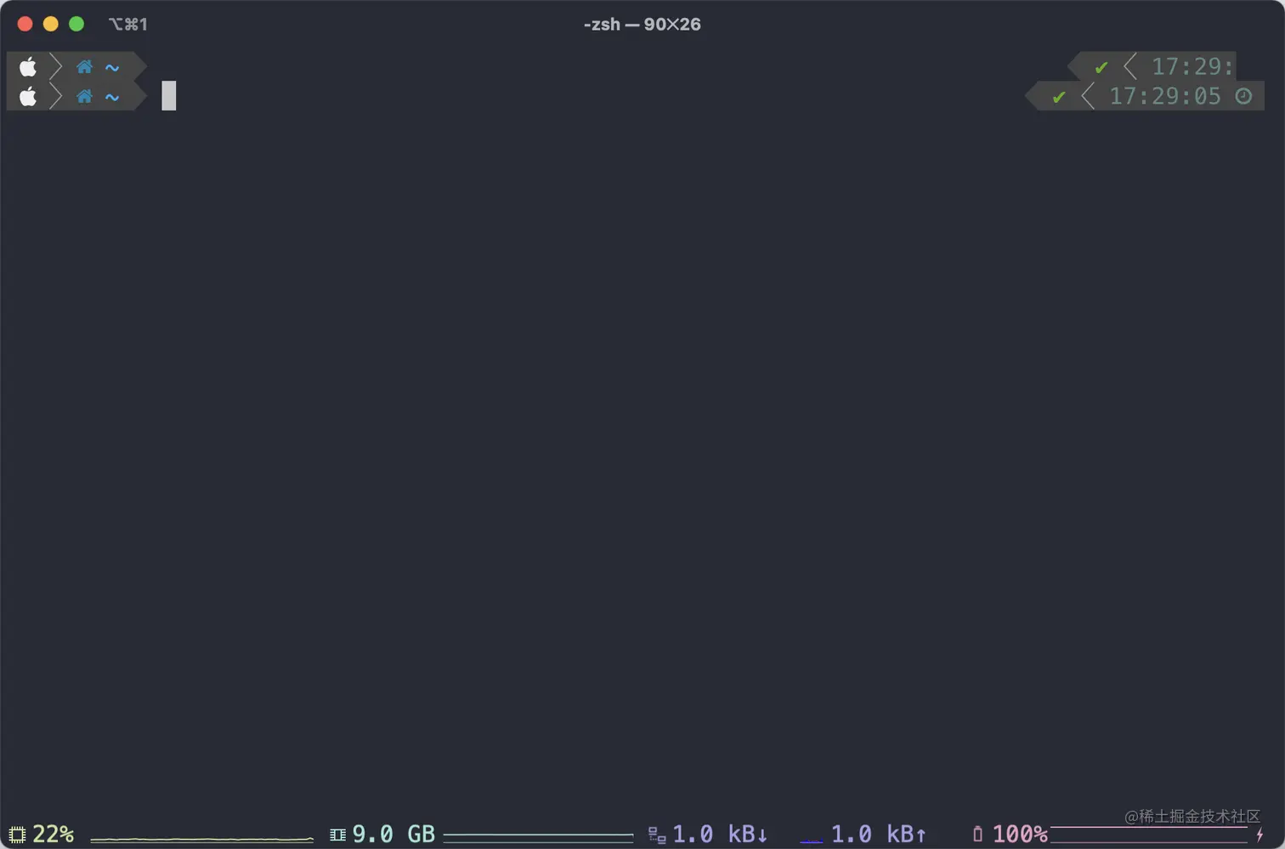This screenshot has height=849, width=1285.
Task: Click the lightning charging icon in the status bar
Action: coord(1260,835)
